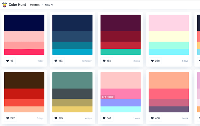Click the Color Hunt logo icon
Screen dimensions: 200x126
click(x=5, y=5)
